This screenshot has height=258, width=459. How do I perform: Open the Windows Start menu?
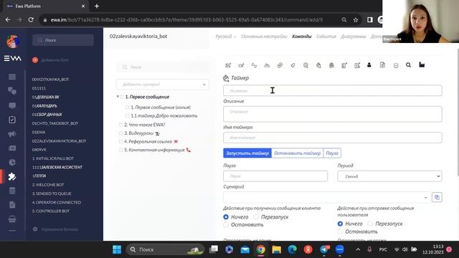click(x=117, y=249)
